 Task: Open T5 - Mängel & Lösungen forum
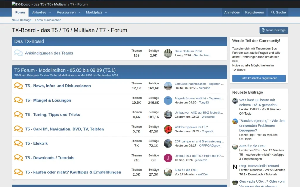point(48,100)
